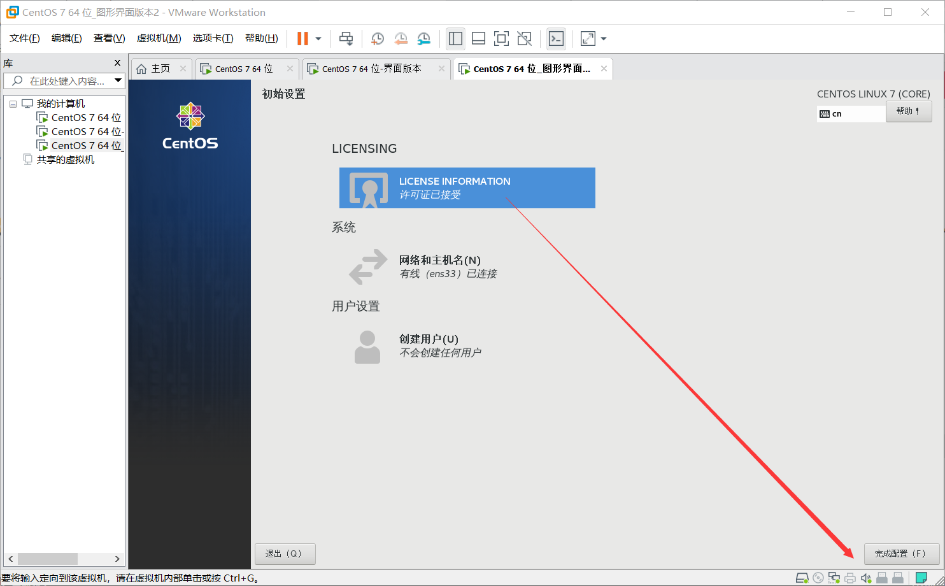Viewport: 945px width, 586px height.
Task: Send Ctrl+Alt+Del to the guest
Action: pos(346,38)
